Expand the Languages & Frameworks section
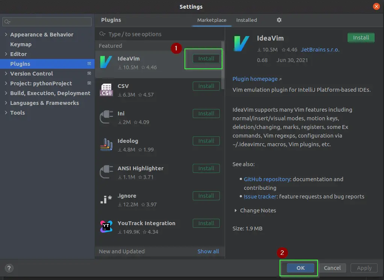Screen dimensions: 384x280 (6, 103)
